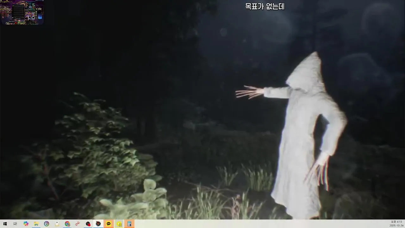Open KakaoTalk from the taskbar
405x228 pixels.
109,224
